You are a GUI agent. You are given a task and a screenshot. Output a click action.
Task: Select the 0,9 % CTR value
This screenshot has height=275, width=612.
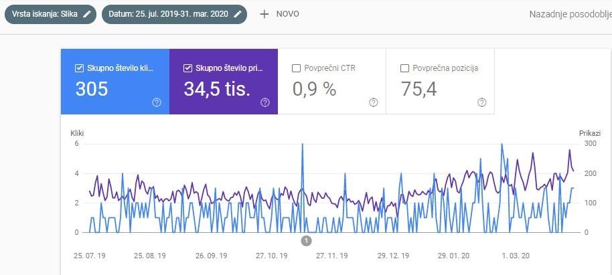314,90
